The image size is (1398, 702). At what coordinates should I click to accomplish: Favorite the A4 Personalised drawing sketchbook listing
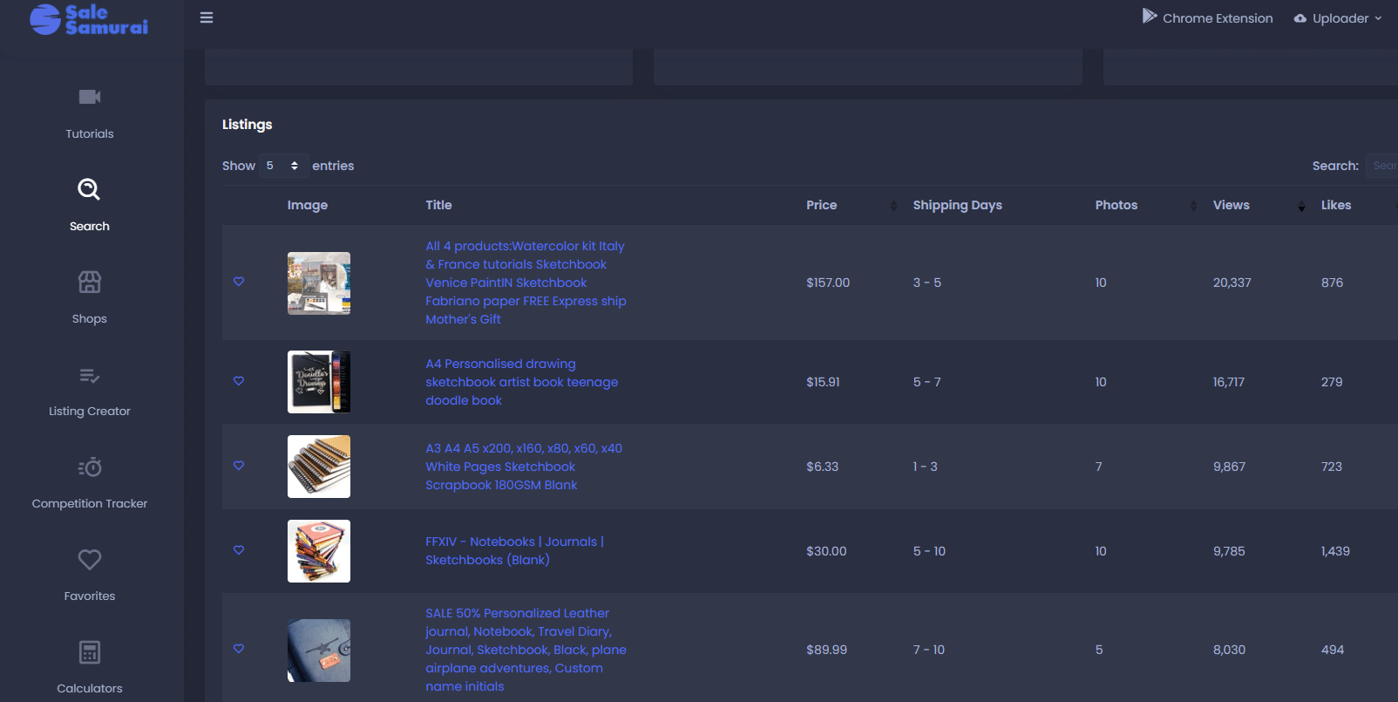pos(239,381)
